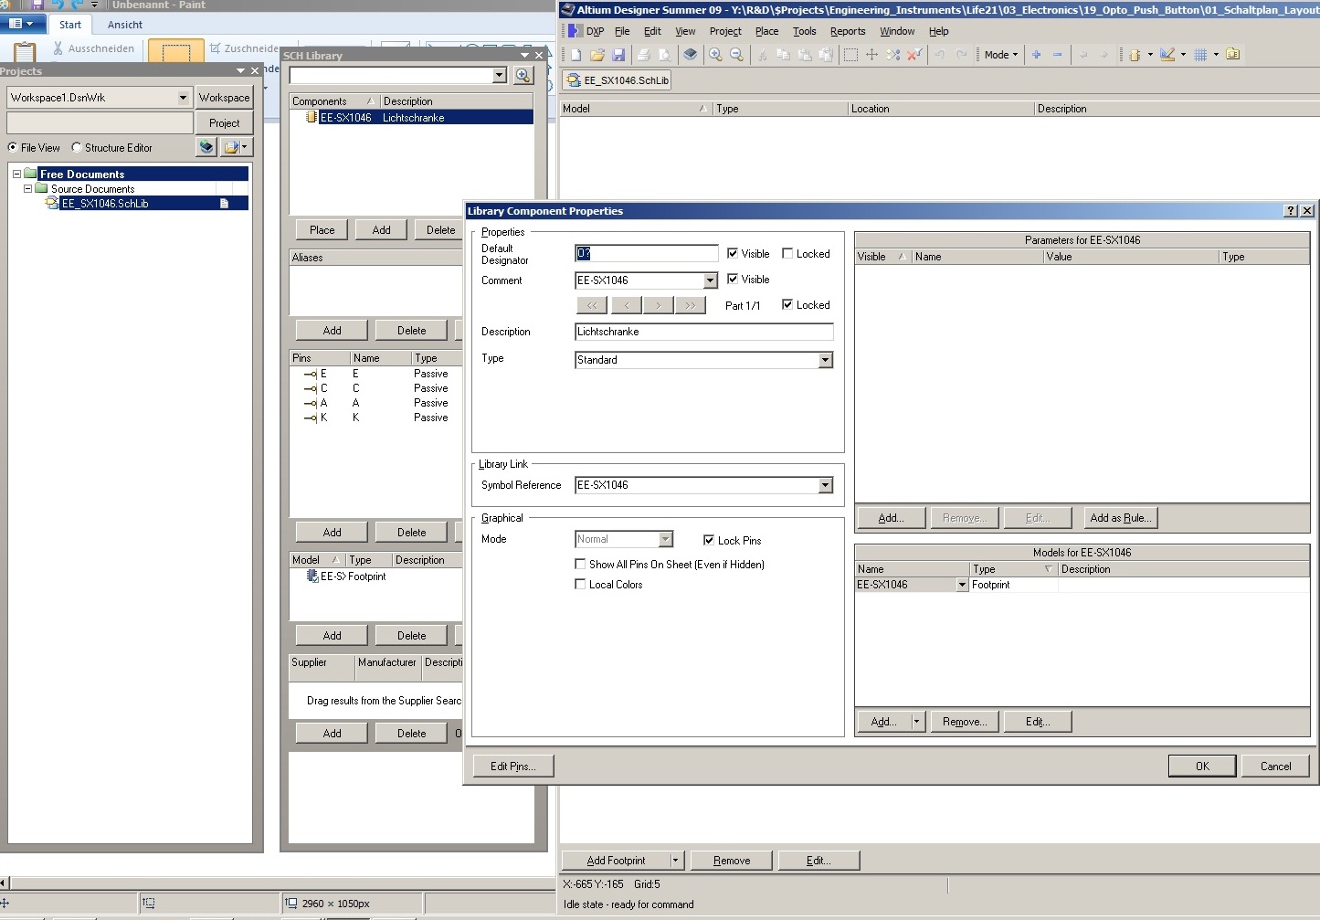Image resolution: width=1320 pixels, height=920 pixels.
Task: Collapse the Free Documents tree node
Action: tap(16, 174)
